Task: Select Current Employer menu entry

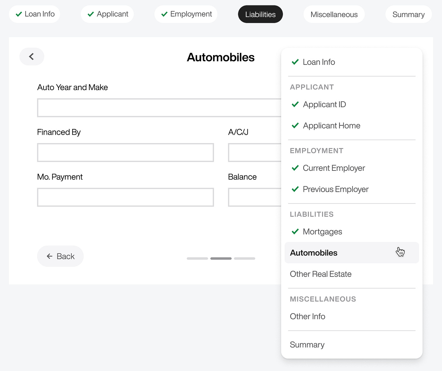Action: click(334, 168)
